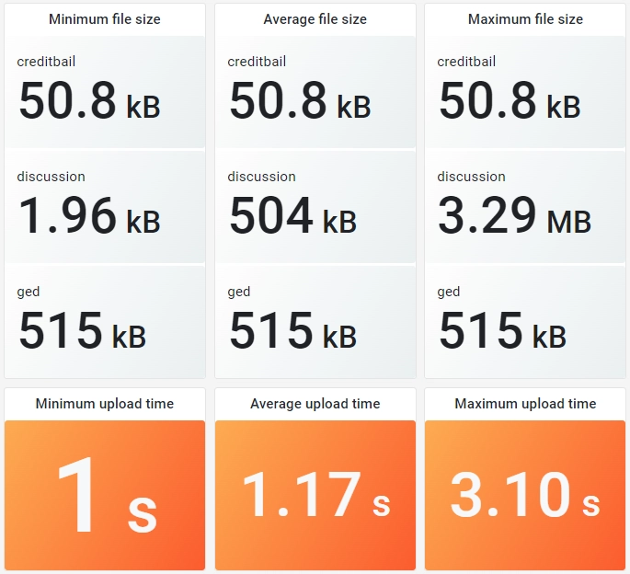Screen dimensions: 630x574
Task: Open the Average file size panel title
Action: 315,19
